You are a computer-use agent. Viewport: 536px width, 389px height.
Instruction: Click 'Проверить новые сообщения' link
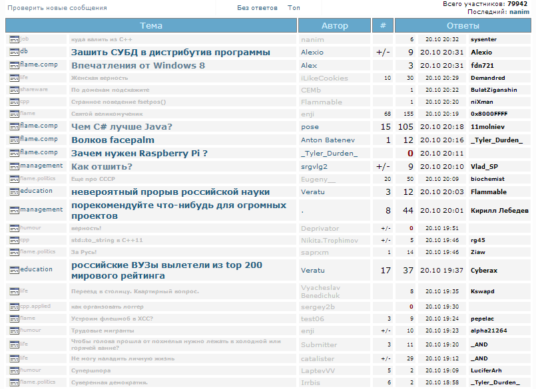coord(57,8)
